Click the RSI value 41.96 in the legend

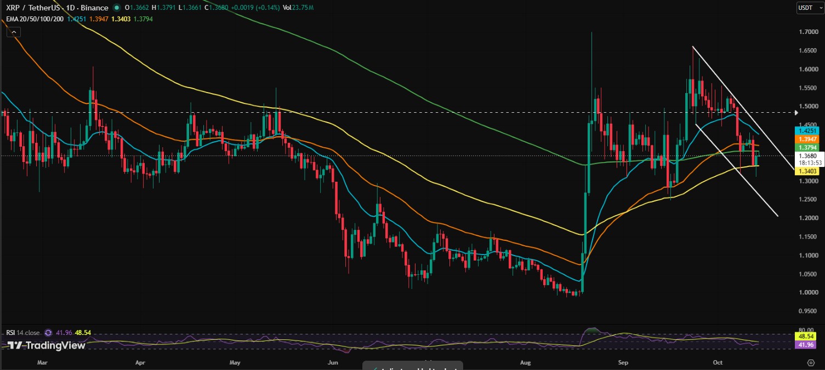[64, 332]
